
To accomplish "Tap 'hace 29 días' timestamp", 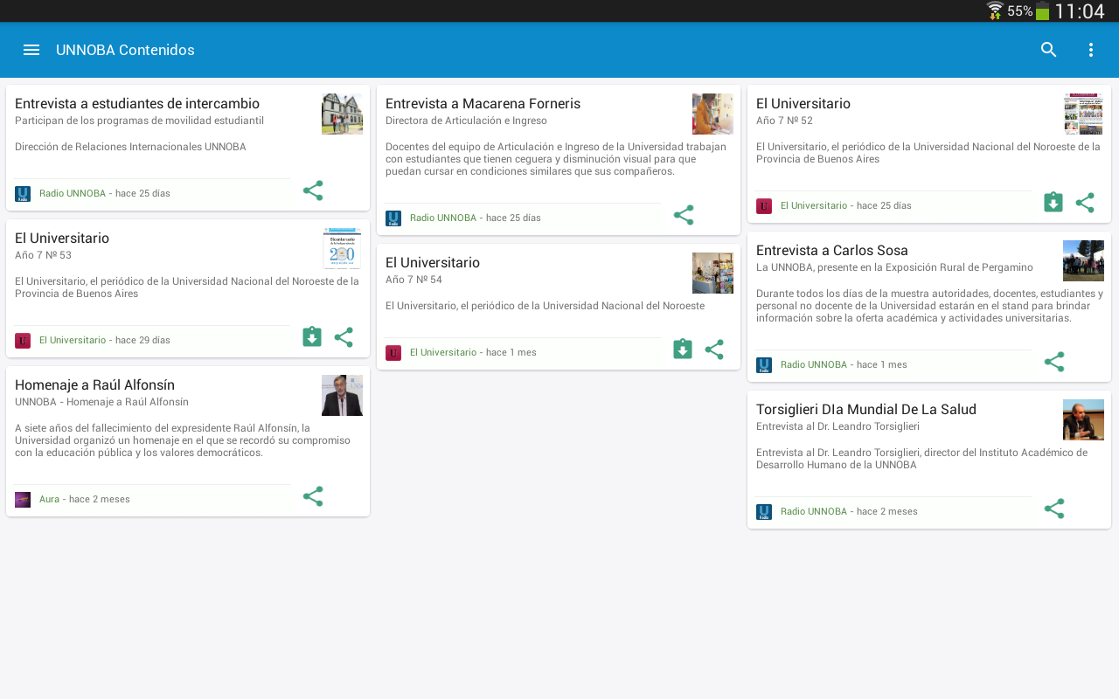I will point(142,341).
